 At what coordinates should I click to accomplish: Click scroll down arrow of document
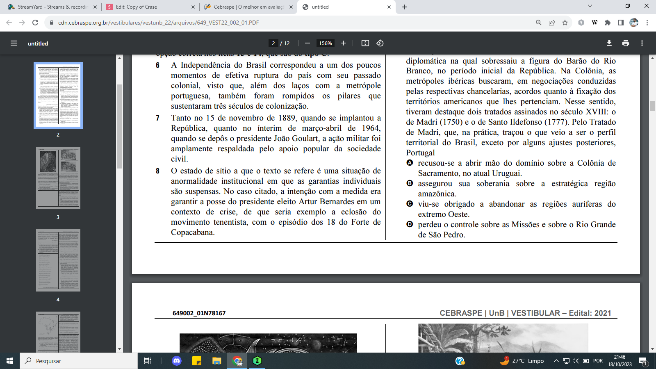(x=652, y=349)
